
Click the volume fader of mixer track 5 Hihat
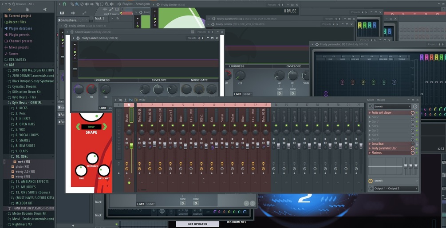[185, 146]
